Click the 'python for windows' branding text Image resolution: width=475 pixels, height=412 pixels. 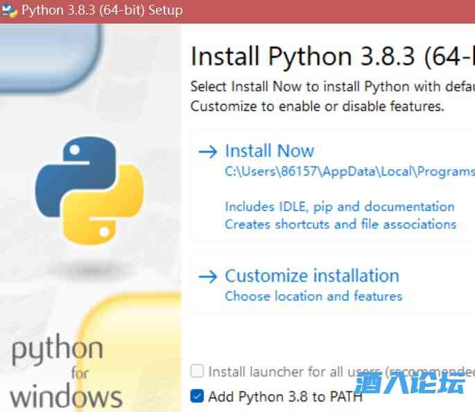pyautogui.click(x=66, y=372)
